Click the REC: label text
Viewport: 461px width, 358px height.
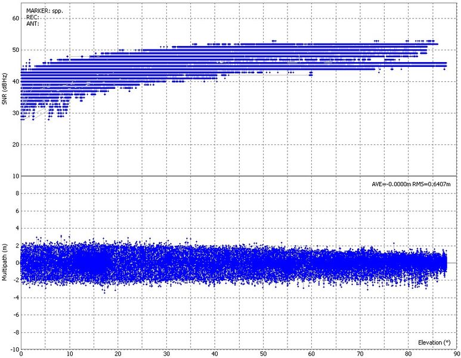click(x=33, y=17)
